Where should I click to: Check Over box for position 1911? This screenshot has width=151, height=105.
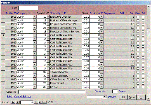(138, 35)
